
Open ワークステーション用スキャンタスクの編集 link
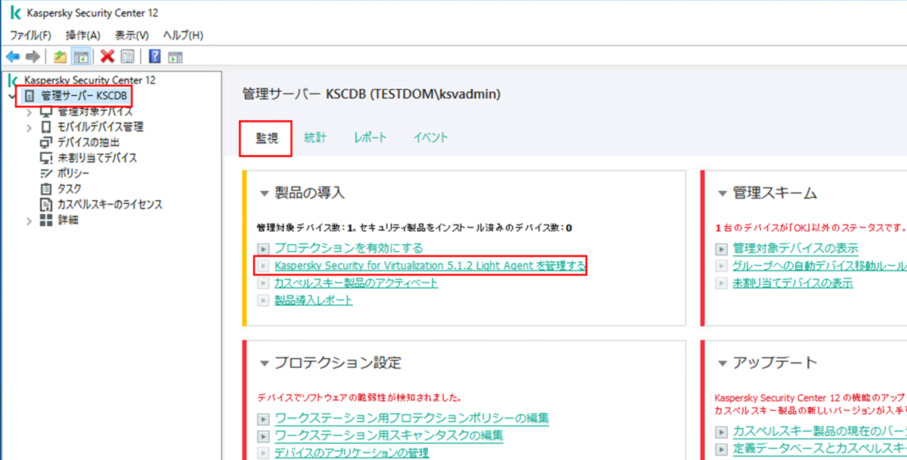(388, 436)
